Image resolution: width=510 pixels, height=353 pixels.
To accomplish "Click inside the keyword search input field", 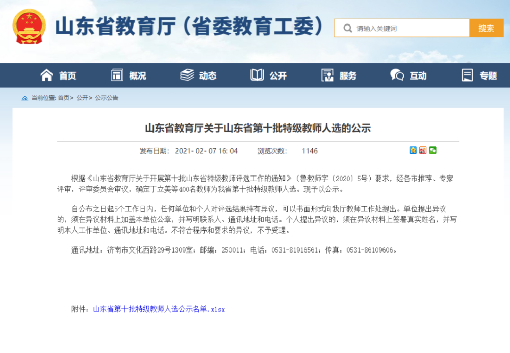I will [403, 28].
